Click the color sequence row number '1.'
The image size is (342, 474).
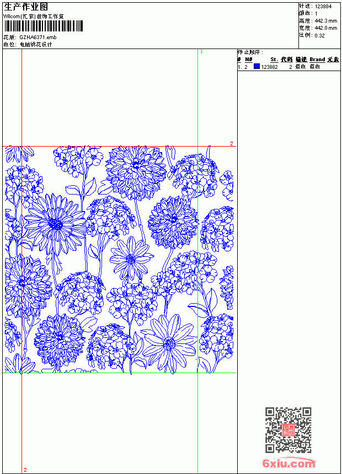(240, 67)
